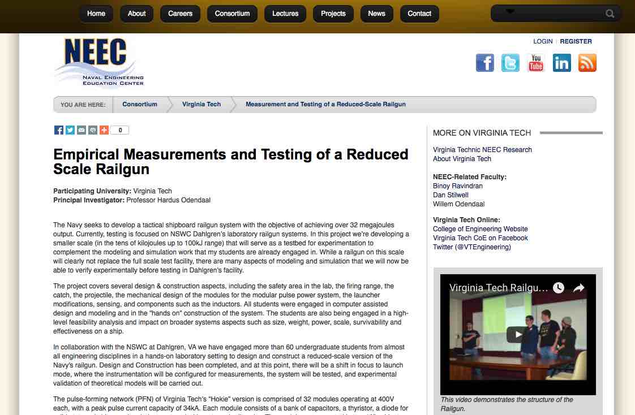Select the railgun page breadcrumb link
This screenshot has width=635, height=415.
pos(325,105)
